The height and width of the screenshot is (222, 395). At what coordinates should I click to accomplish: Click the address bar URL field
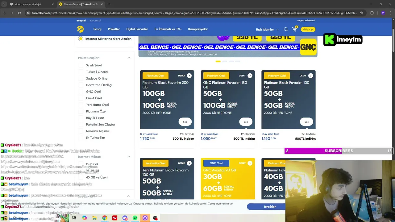pos(194,13)
